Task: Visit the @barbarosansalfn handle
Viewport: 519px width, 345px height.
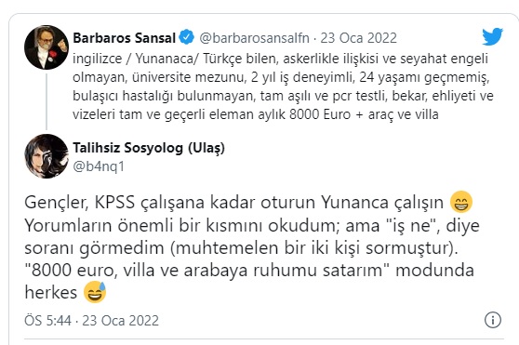Action: pos(254,38)
